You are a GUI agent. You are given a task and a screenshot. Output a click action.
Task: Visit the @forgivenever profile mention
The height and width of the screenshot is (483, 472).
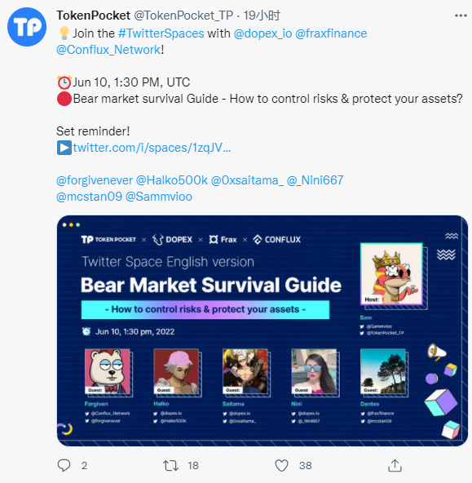95,180
